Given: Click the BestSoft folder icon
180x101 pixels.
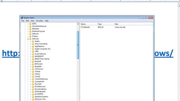Looking at the screenshot, I should pos(33,61).
